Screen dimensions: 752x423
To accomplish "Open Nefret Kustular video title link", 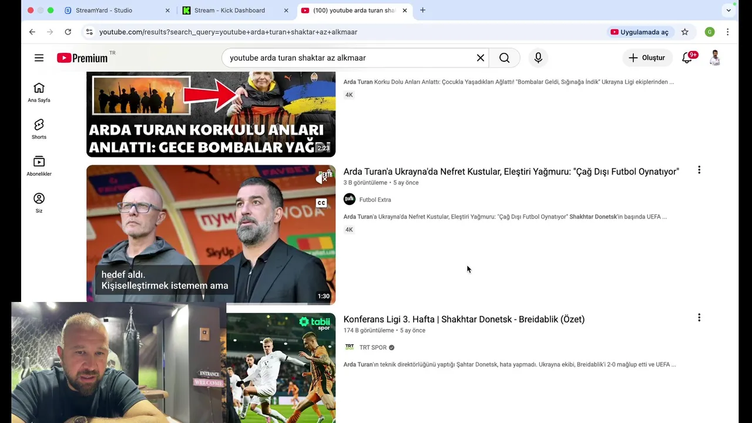I will 511,172.
